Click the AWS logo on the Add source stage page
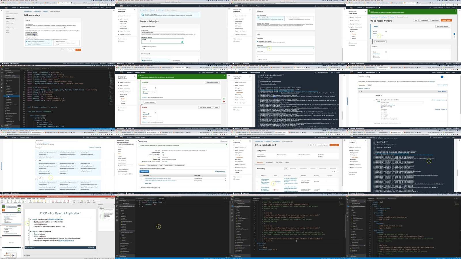Image resolution: width=461 pixels, height=259 pixels. [x=6, y=7]
